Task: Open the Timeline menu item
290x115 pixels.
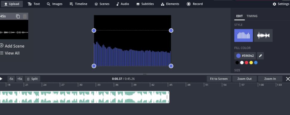Action: [x=78, y=4]
